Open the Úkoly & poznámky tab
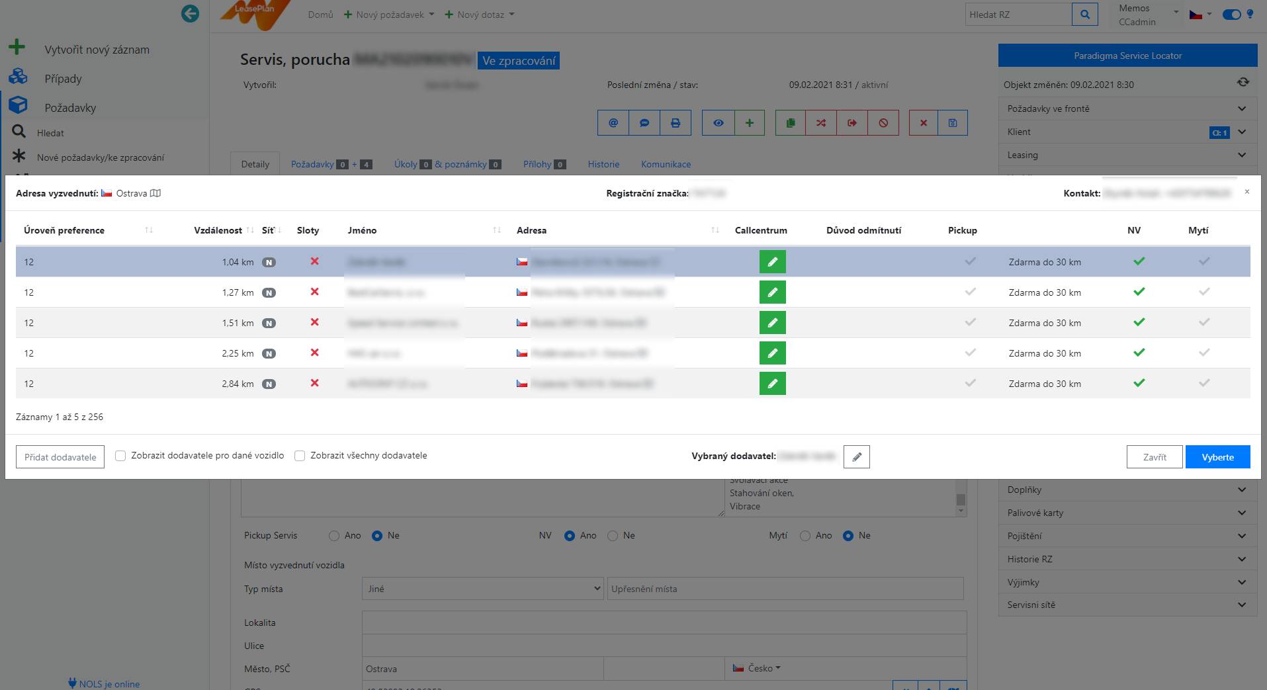Viewport: 1267px width, 690px height. pos(447,164)
